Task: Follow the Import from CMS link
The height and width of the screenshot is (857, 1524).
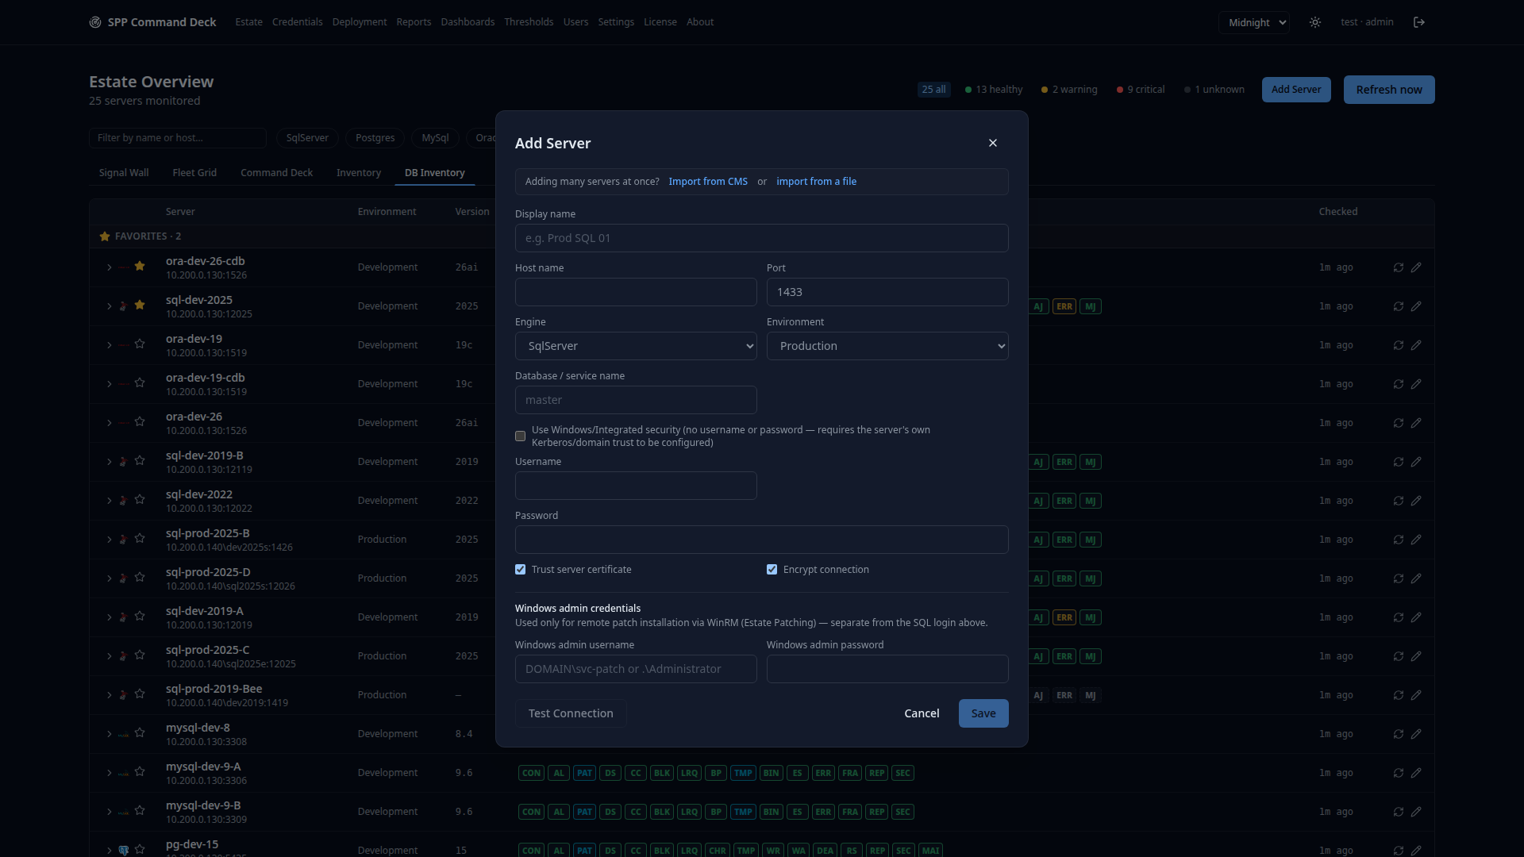Action: click(x=708, y=182)
